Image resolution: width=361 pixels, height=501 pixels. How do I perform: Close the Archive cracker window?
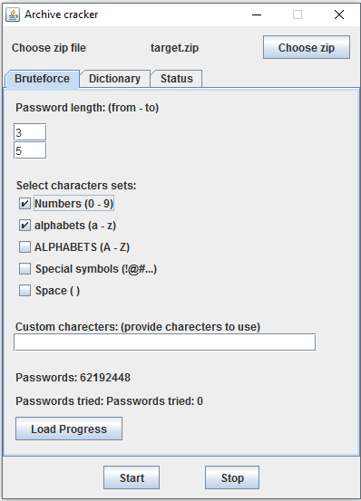tap(339, 14)
